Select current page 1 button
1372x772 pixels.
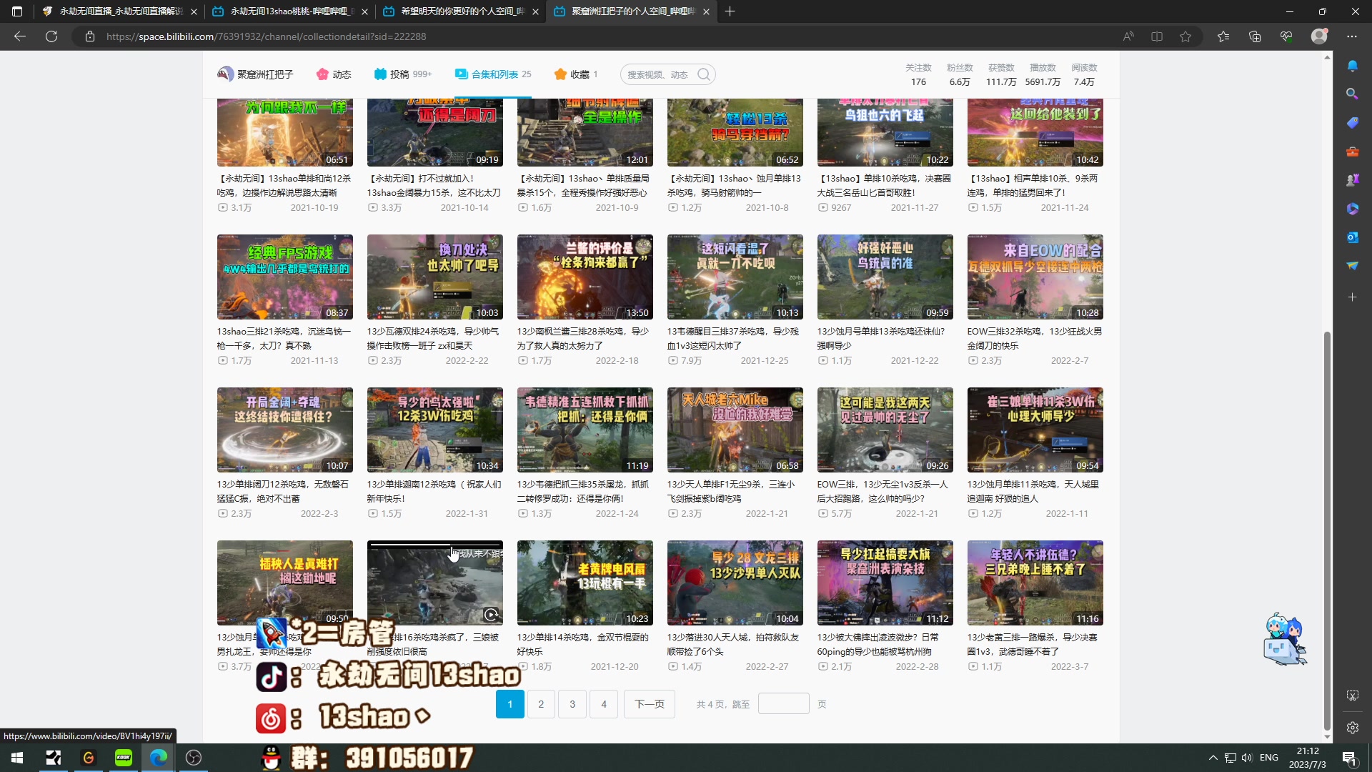(x=510, y=704)
